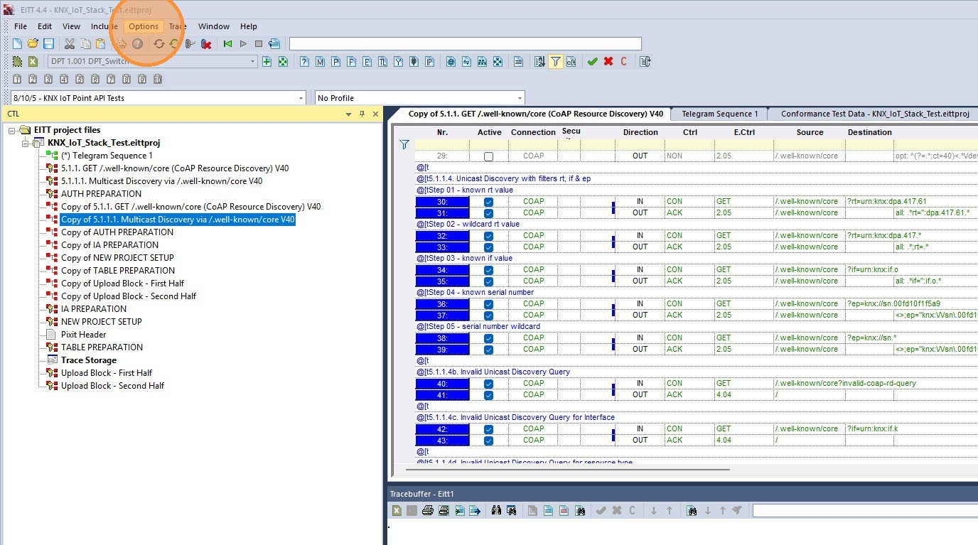Select Pixit Header tree item
The width and height of the screenshot is (978, 545).
coord(83,335)
